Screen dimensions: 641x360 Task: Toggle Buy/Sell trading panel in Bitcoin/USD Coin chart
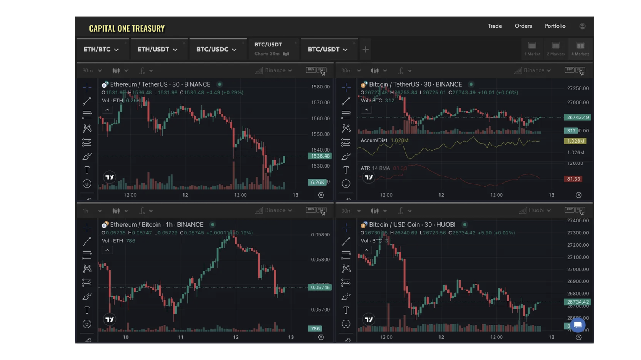tap(575, 210)
